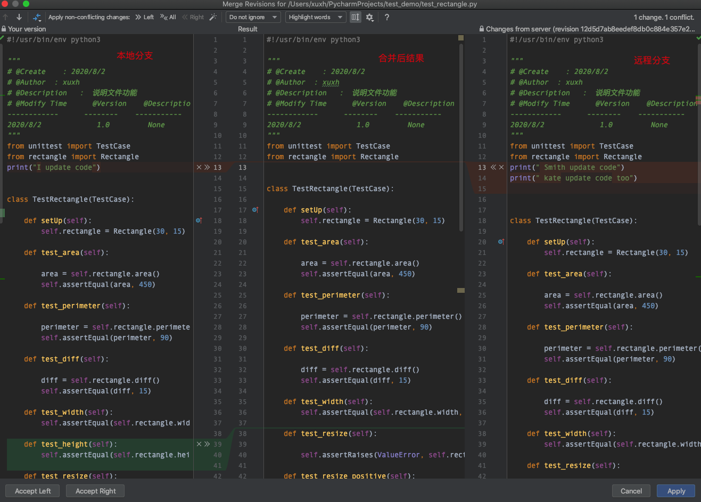Screen dimensions: 701x502
Task: Toggle synchronize scrolling button
Action: tap(356, 17)
